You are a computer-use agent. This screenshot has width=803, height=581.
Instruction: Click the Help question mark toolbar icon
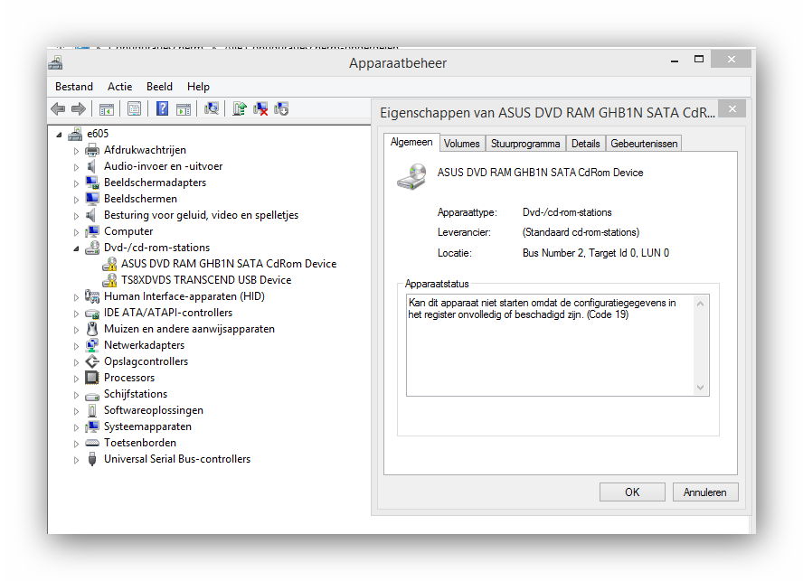163,109
